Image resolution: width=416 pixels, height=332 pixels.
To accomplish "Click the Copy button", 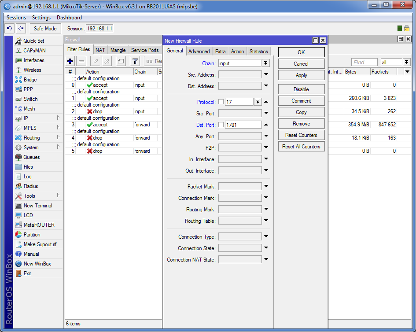I will 302,112.
